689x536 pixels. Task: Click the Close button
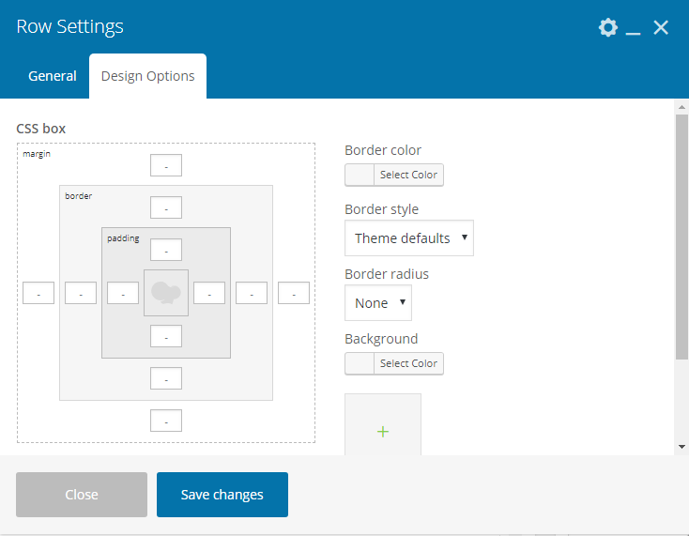click(x=82, y=495)
